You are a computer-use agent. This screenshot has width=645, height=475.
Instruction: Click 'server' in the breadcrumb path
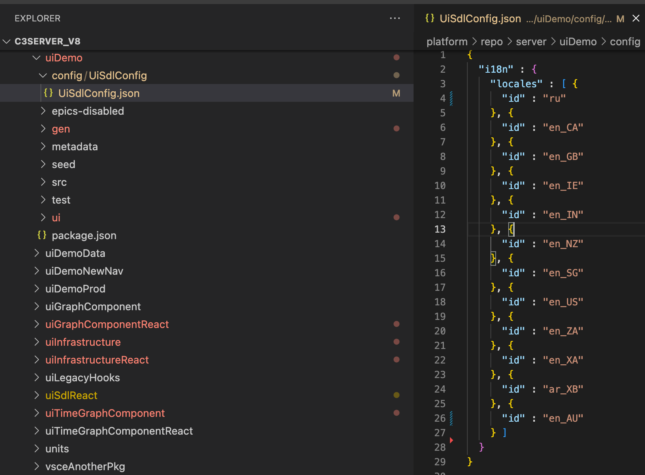pyautogui.click(x=530, y=42)
